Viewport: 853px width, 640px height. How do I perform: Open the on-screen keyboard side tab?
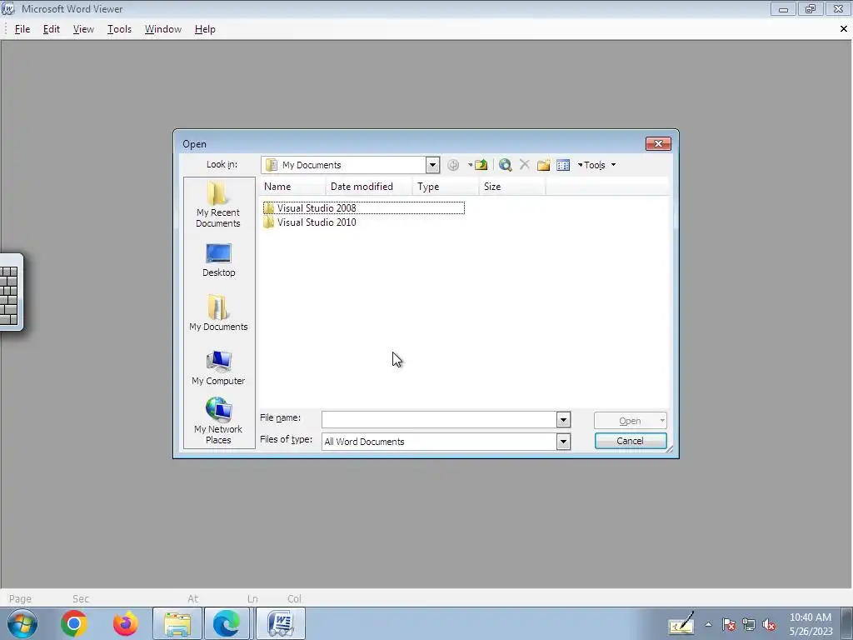10,292
